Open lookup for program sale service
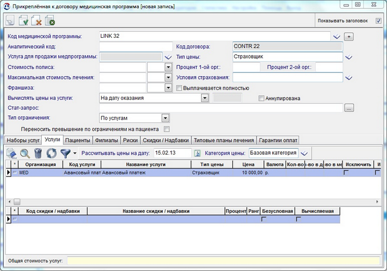 pos(168,57)
